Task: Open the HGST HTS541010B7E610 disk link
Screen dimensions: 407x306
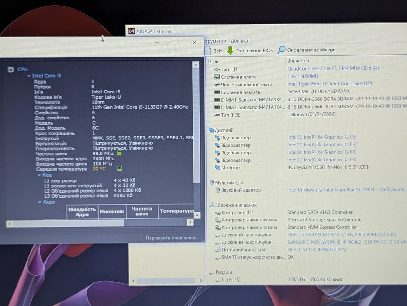Action: pos(342,235)
